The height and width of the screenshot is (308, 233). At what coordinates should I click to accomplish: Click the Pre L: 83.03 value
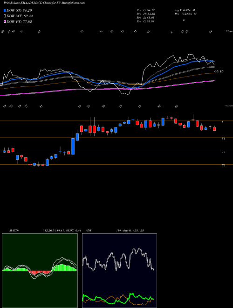(x=146, y=18)
